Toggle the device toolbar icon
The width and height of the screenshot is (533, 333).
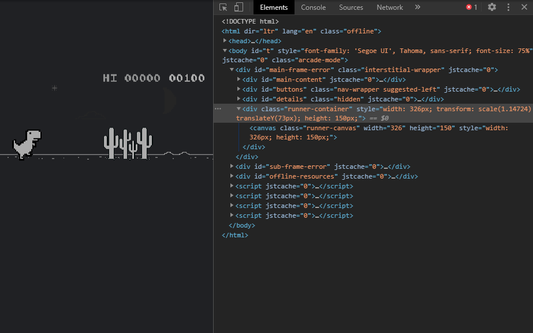238,7
